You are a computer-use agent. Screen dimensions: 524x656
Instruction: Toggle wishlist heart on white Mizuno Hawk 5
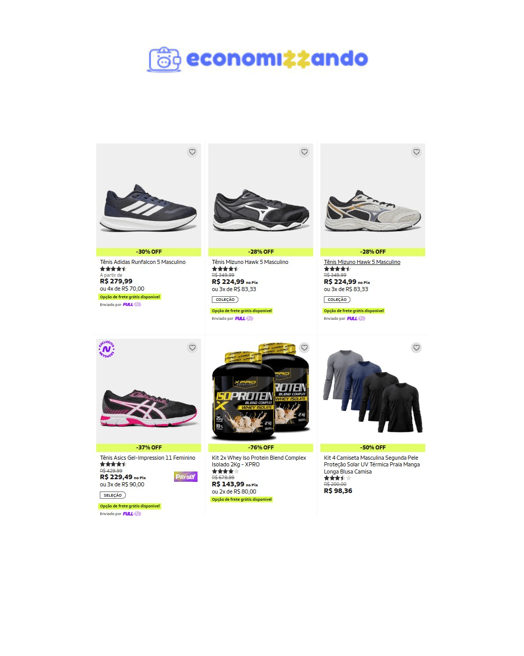(417, 152)
